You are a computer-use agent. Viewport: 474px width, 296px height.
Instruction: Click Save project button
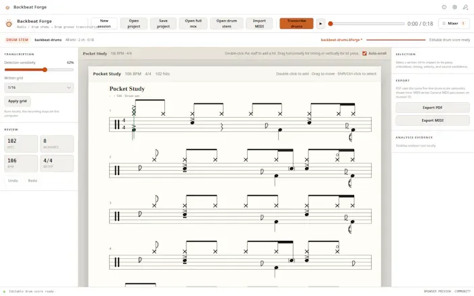[163, 24]
